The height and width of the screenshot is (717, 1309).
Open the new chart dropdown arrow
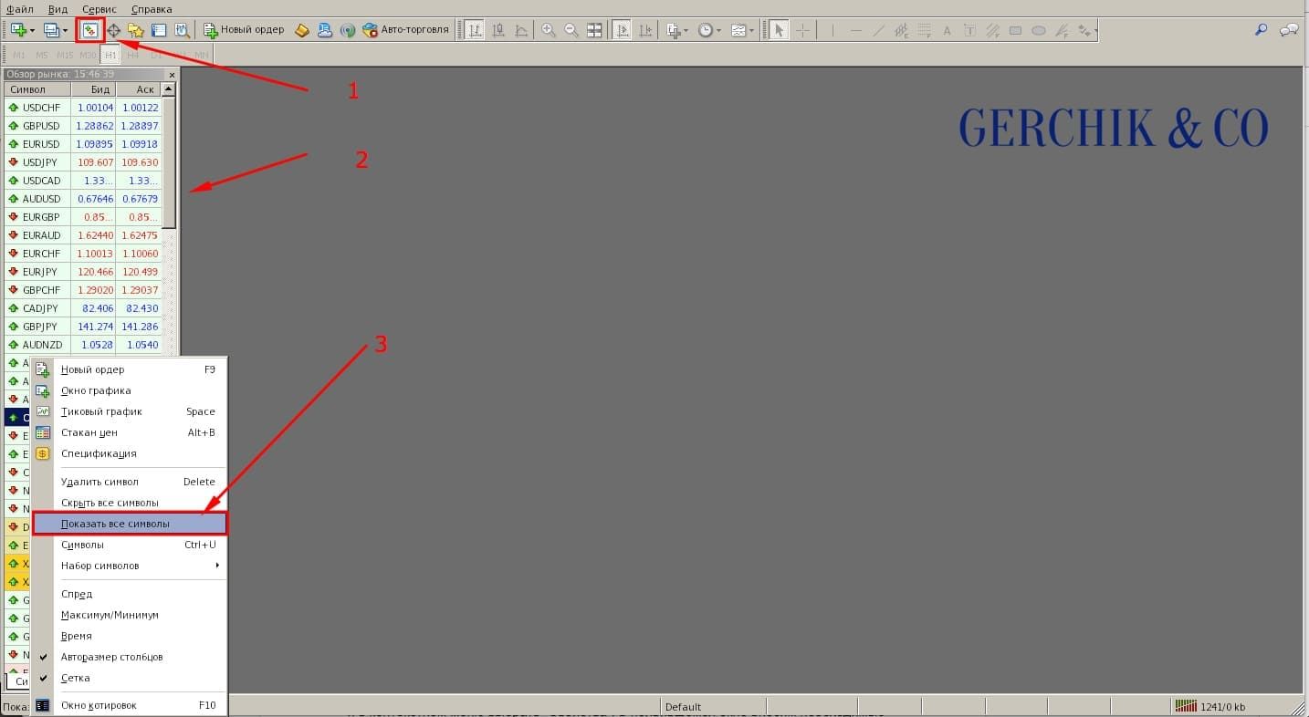point(32,30)
